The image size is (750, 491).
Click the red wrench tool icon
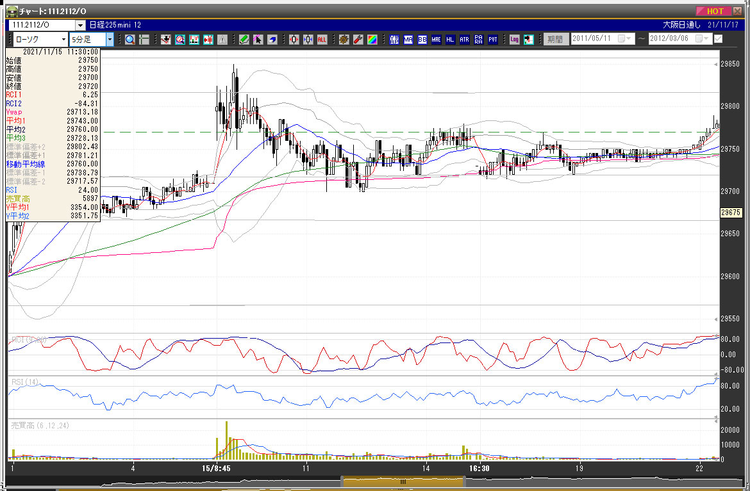(358, 40)
